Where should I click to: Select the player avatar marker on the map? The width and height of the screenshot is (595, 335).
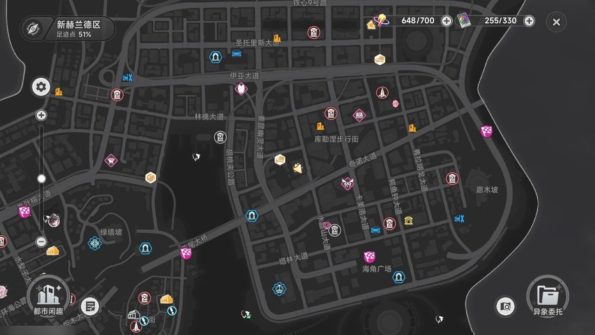coord(53,220)
